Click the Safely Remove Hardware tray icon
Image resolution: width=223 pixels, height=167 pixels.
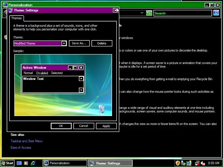pyautogui.click(x=183, y=163)
